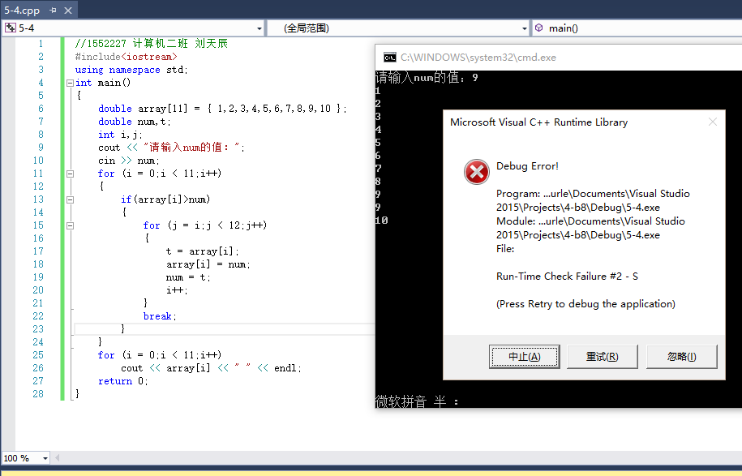
Task: Click the break statement on line 22
Action: [x=160, y=316]
